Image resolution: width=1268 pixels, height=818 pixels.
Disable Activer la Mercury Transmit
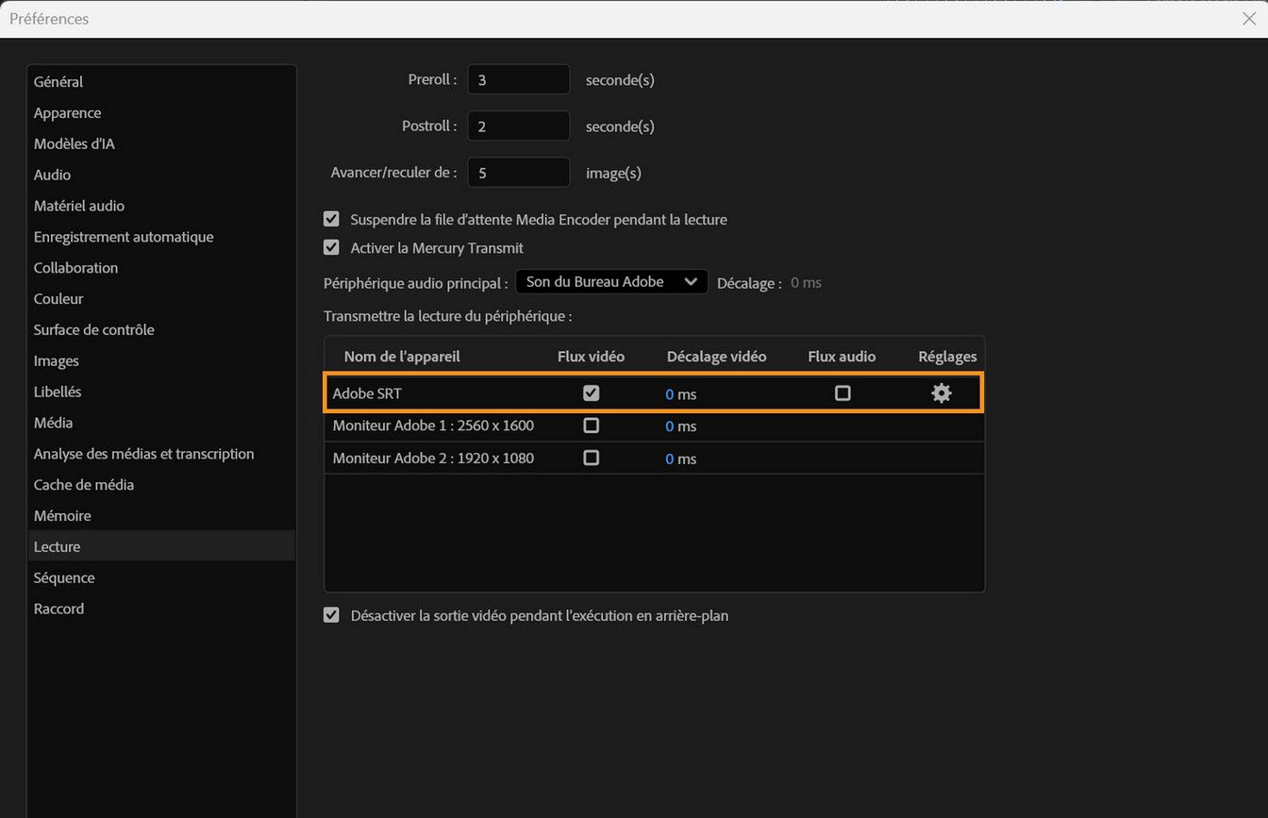coord(331,247)
